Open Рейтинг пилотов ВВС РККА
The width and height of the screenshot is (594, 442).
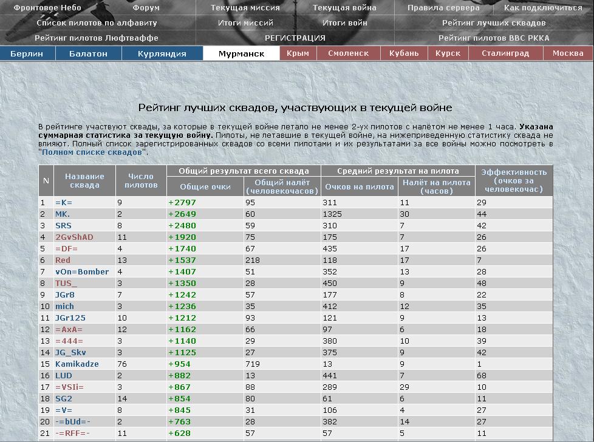[494, 38]
